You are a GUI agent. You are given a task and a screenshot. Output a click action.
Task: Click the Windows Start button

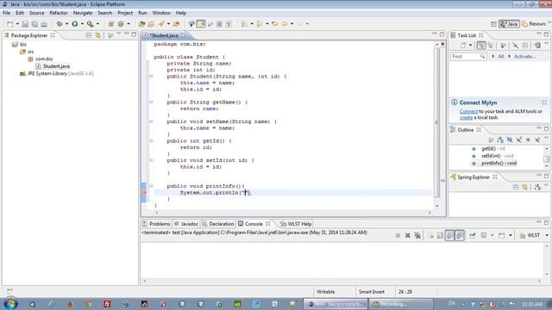click(10, 304)
